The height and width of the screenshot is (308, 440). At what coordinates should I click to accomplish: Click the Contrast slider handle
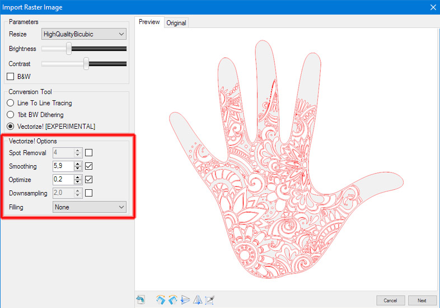tap(86, 64)
